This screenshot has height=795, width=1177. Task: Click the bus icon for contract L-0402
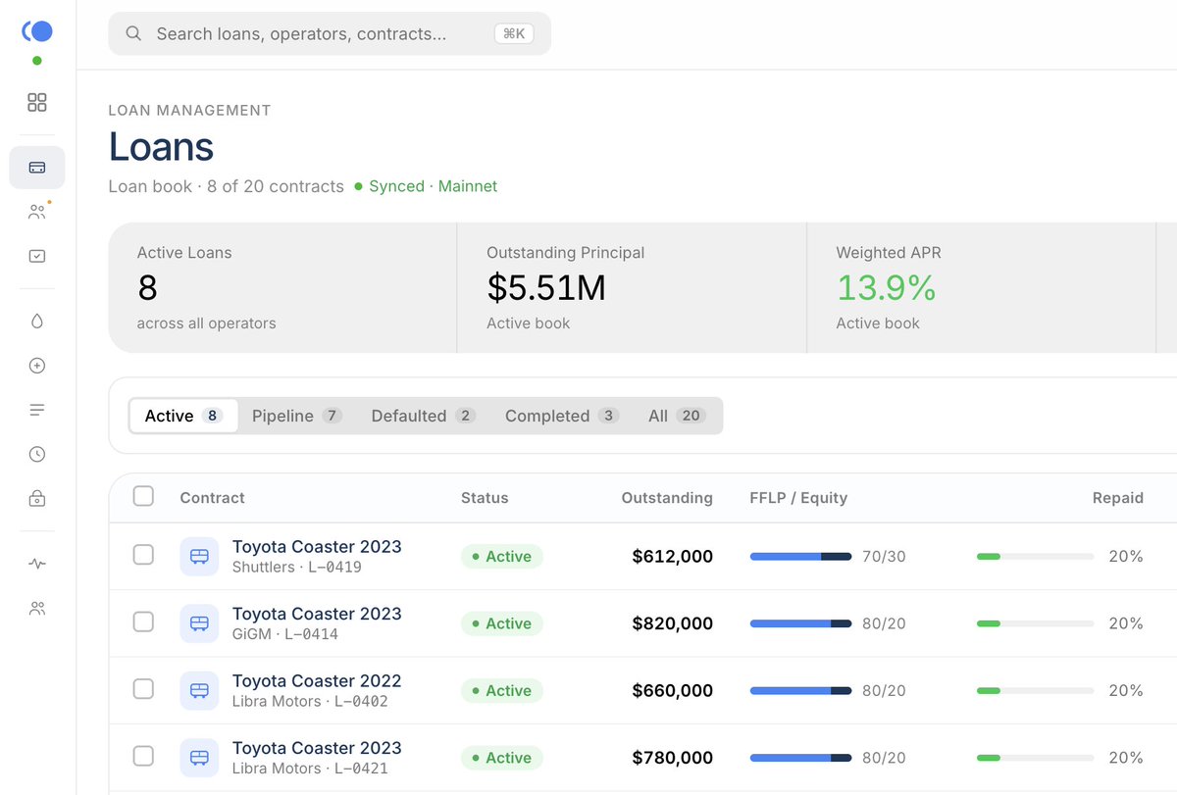199,690
